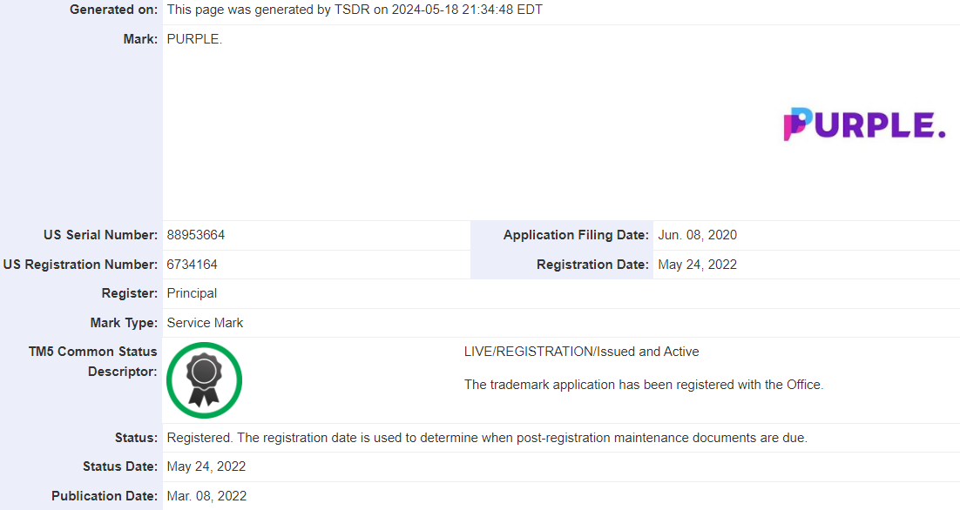The image size is (960, 510).
Task: Click the Generated on label
Action: tap(113, 10)
